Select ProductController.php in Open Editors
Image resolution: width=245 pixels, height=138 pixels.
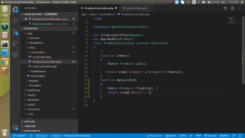point(49,19)
